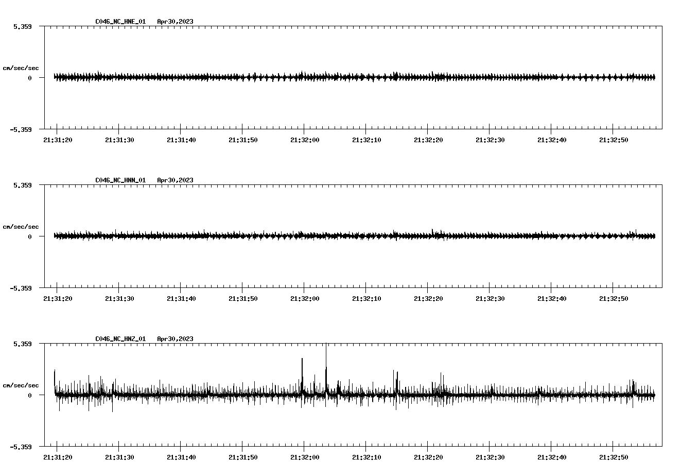Click the zero baseline of the HNN waveform
The height and width of the screenshot is (476, 699).
pos(309,235)
